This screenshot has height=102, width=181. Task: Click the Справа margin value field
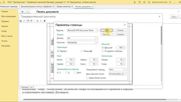click(x=69, y=64)
